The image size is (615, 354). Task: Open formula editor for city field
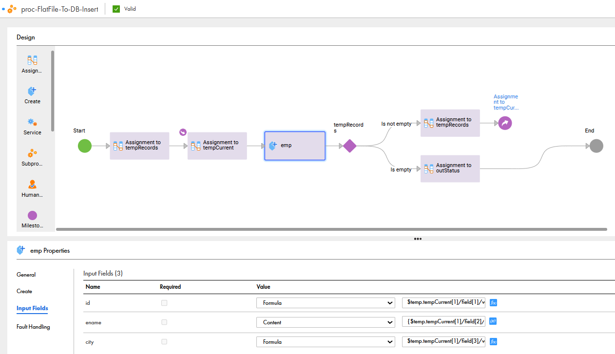tap(493, 342)
